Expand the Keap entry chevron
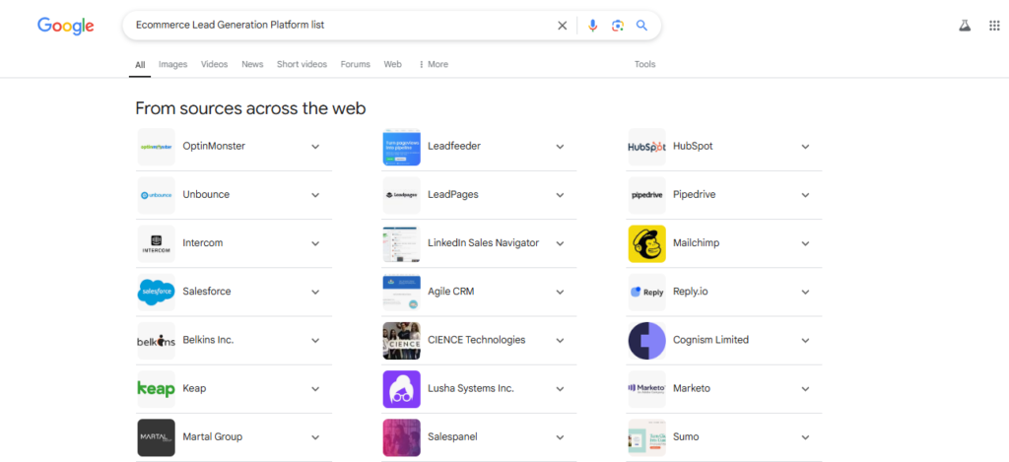The height and width of the screenshot is (462, 1009). (315, 389)
